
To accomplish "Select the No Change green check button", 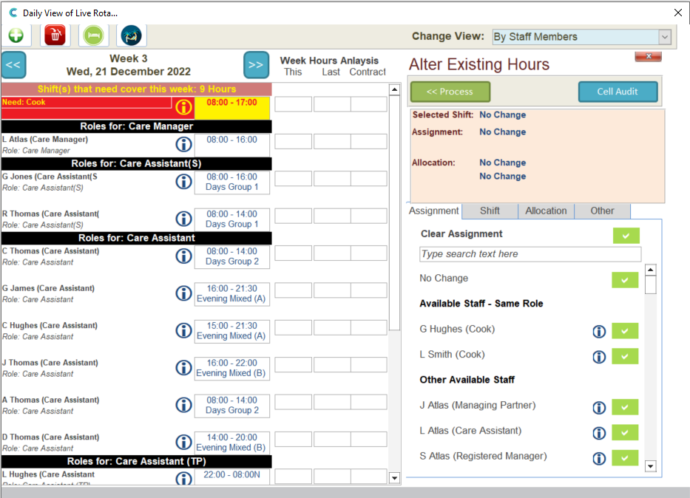I will point(624,280).
